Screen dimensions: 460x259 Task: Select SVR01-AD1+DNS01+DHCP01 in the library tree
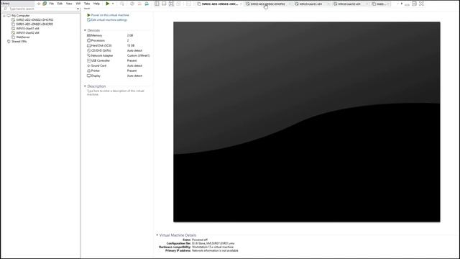click(34, 24)
